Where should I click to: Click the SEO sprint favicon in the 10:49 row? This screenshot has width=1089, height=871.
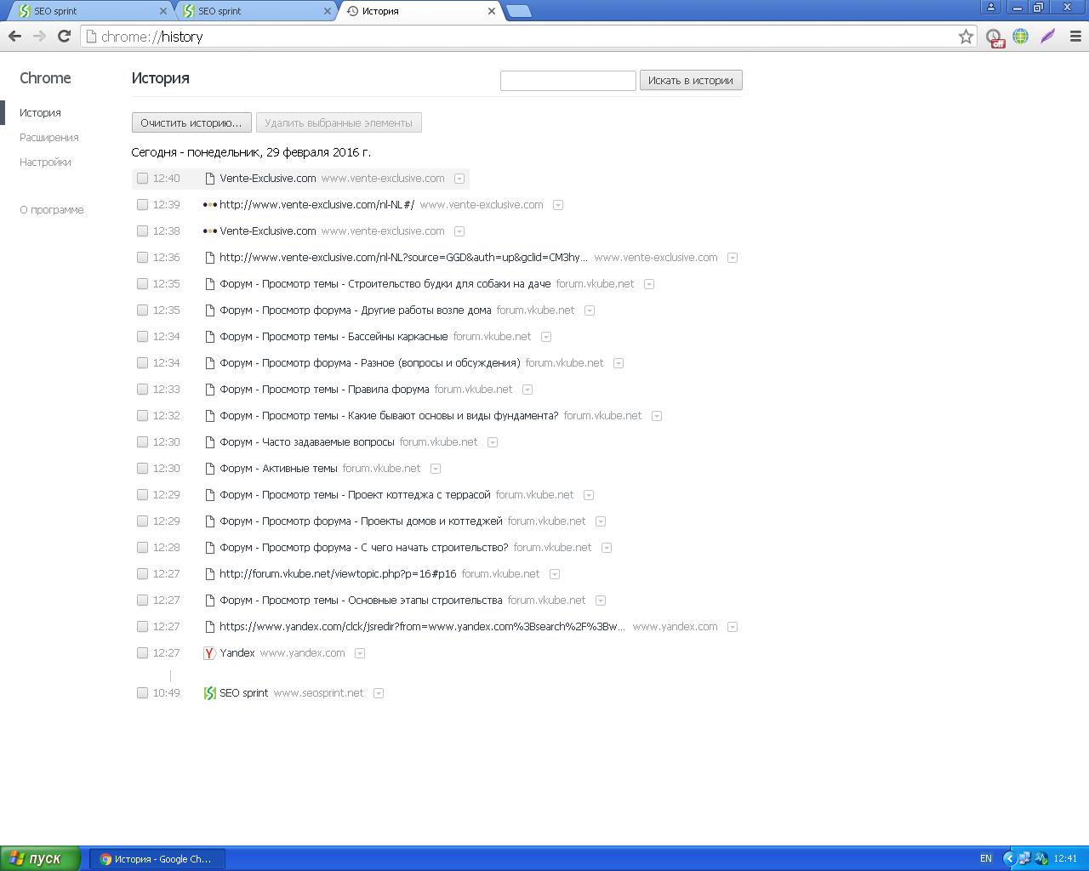pos(209,693)
